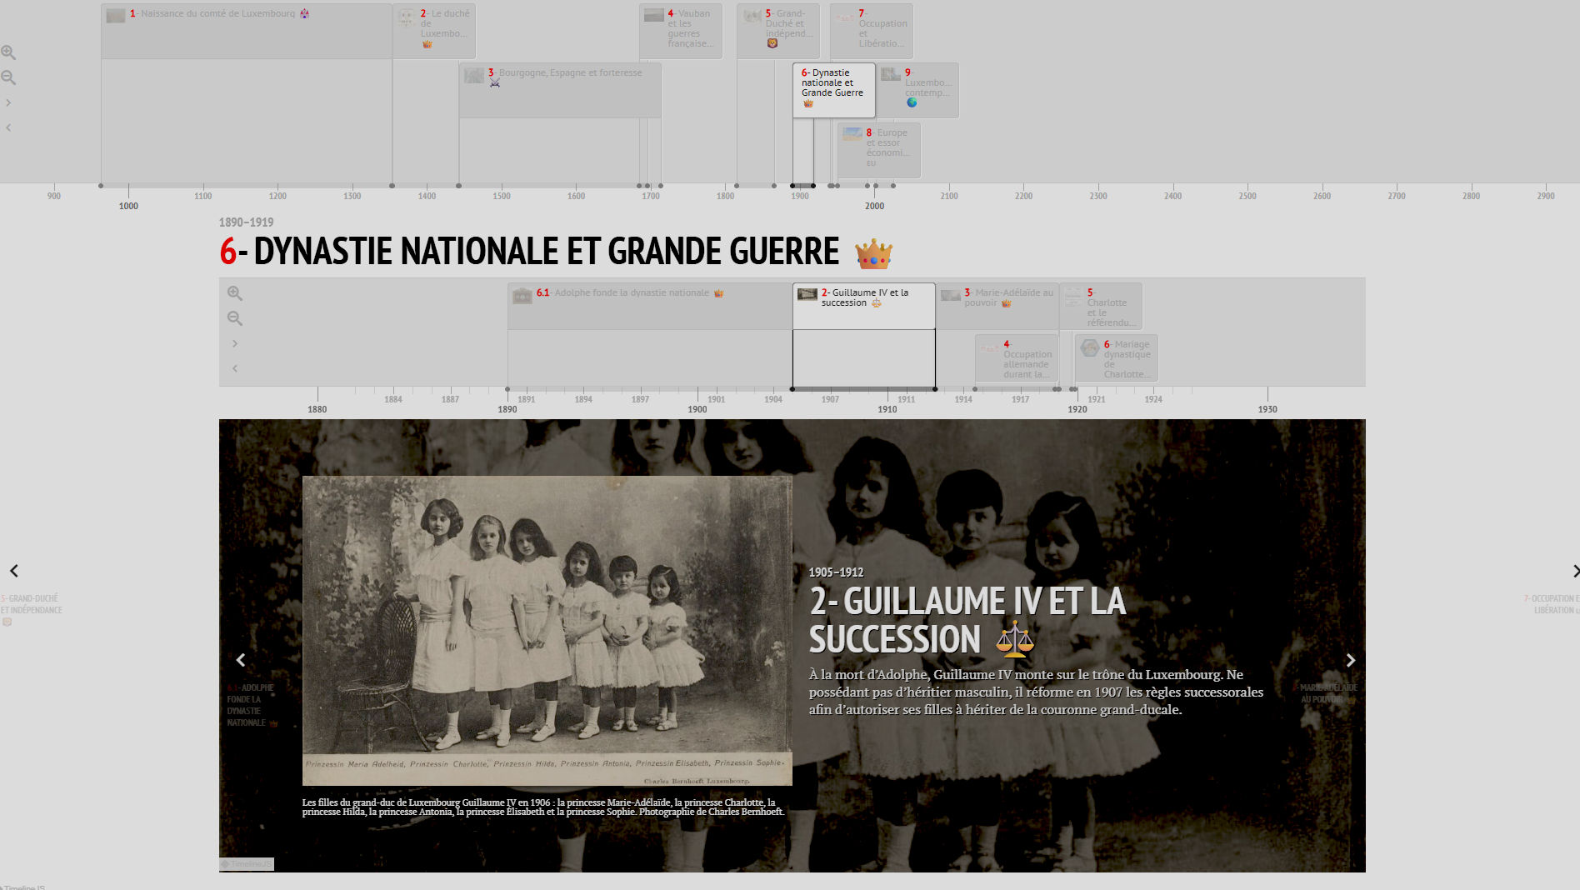The height and width of the screenshot is (890, 1580).
Task: Select era 6 Dynastie nationale et Grande Guerre
Action: [x=834, y=90]
